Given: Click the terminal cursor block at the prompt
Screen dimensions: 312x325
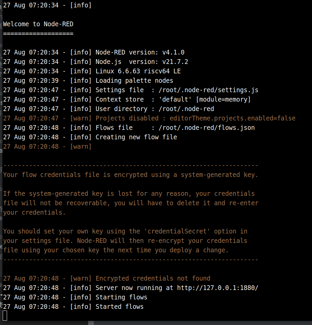Looking at the screenshot, I should click(5, 316).
